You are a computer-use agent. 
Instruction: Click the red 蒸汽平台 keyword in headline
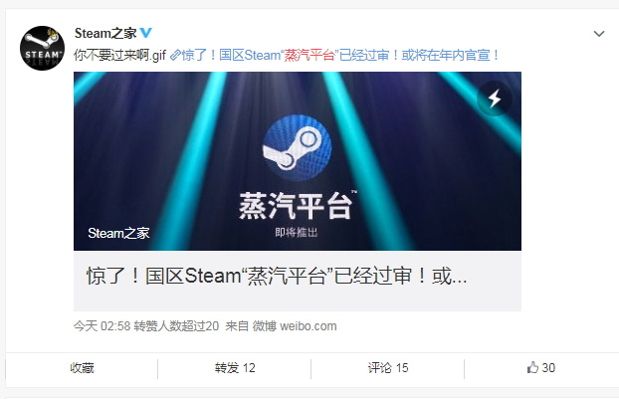309,55
